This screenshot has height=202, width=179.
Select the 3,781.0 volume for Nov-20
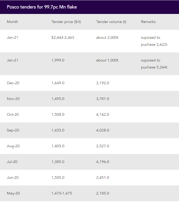click(x=103, y=99)
